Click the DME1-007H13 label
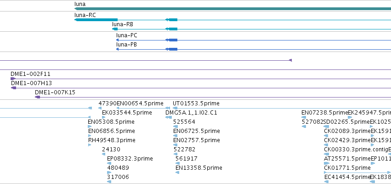 [31, 83]
